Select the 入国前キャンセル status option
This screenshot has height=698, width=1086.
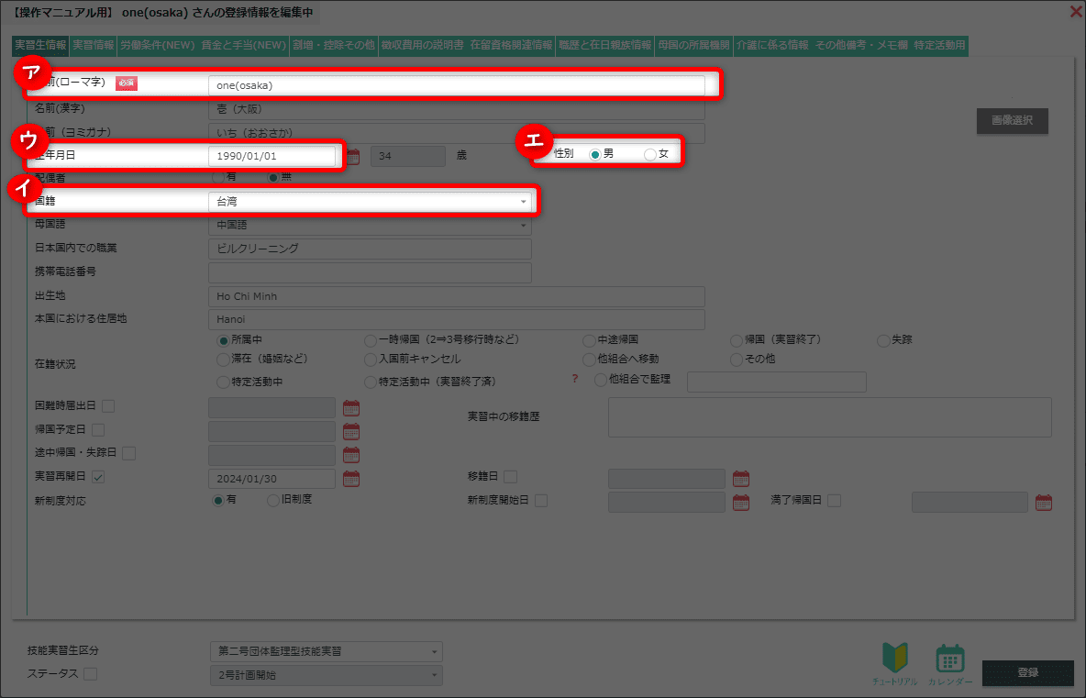[371, 360]
